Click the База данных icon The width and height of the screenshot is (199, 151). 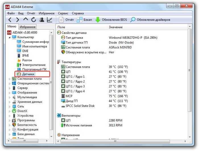(14, 134)
